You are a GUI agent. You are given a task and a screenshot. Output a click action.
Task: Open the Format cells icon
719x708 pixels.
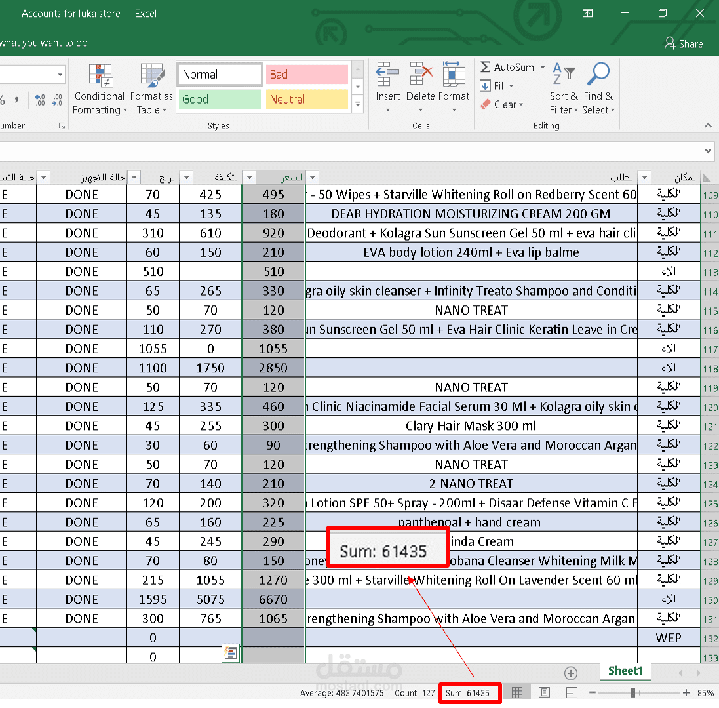[454, 74]
